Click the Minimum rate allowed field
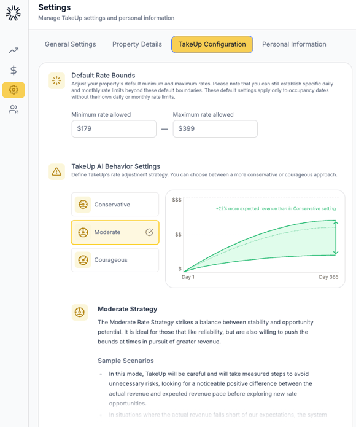Viewport: 356px width, 427px height. tap(114, 129)
